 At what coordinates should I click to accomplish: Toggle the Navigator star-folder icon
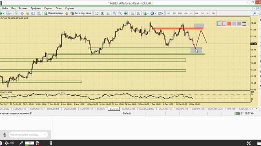pyautogui.click(x=28, y=13)
